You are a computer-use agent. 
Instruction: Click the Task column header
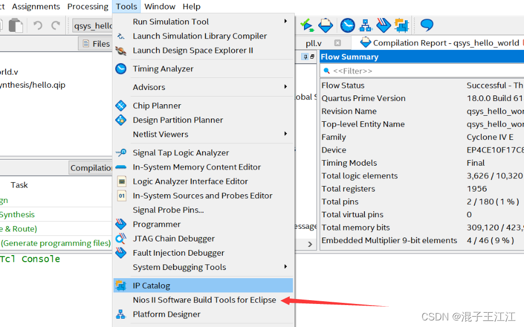coord(19,185)
